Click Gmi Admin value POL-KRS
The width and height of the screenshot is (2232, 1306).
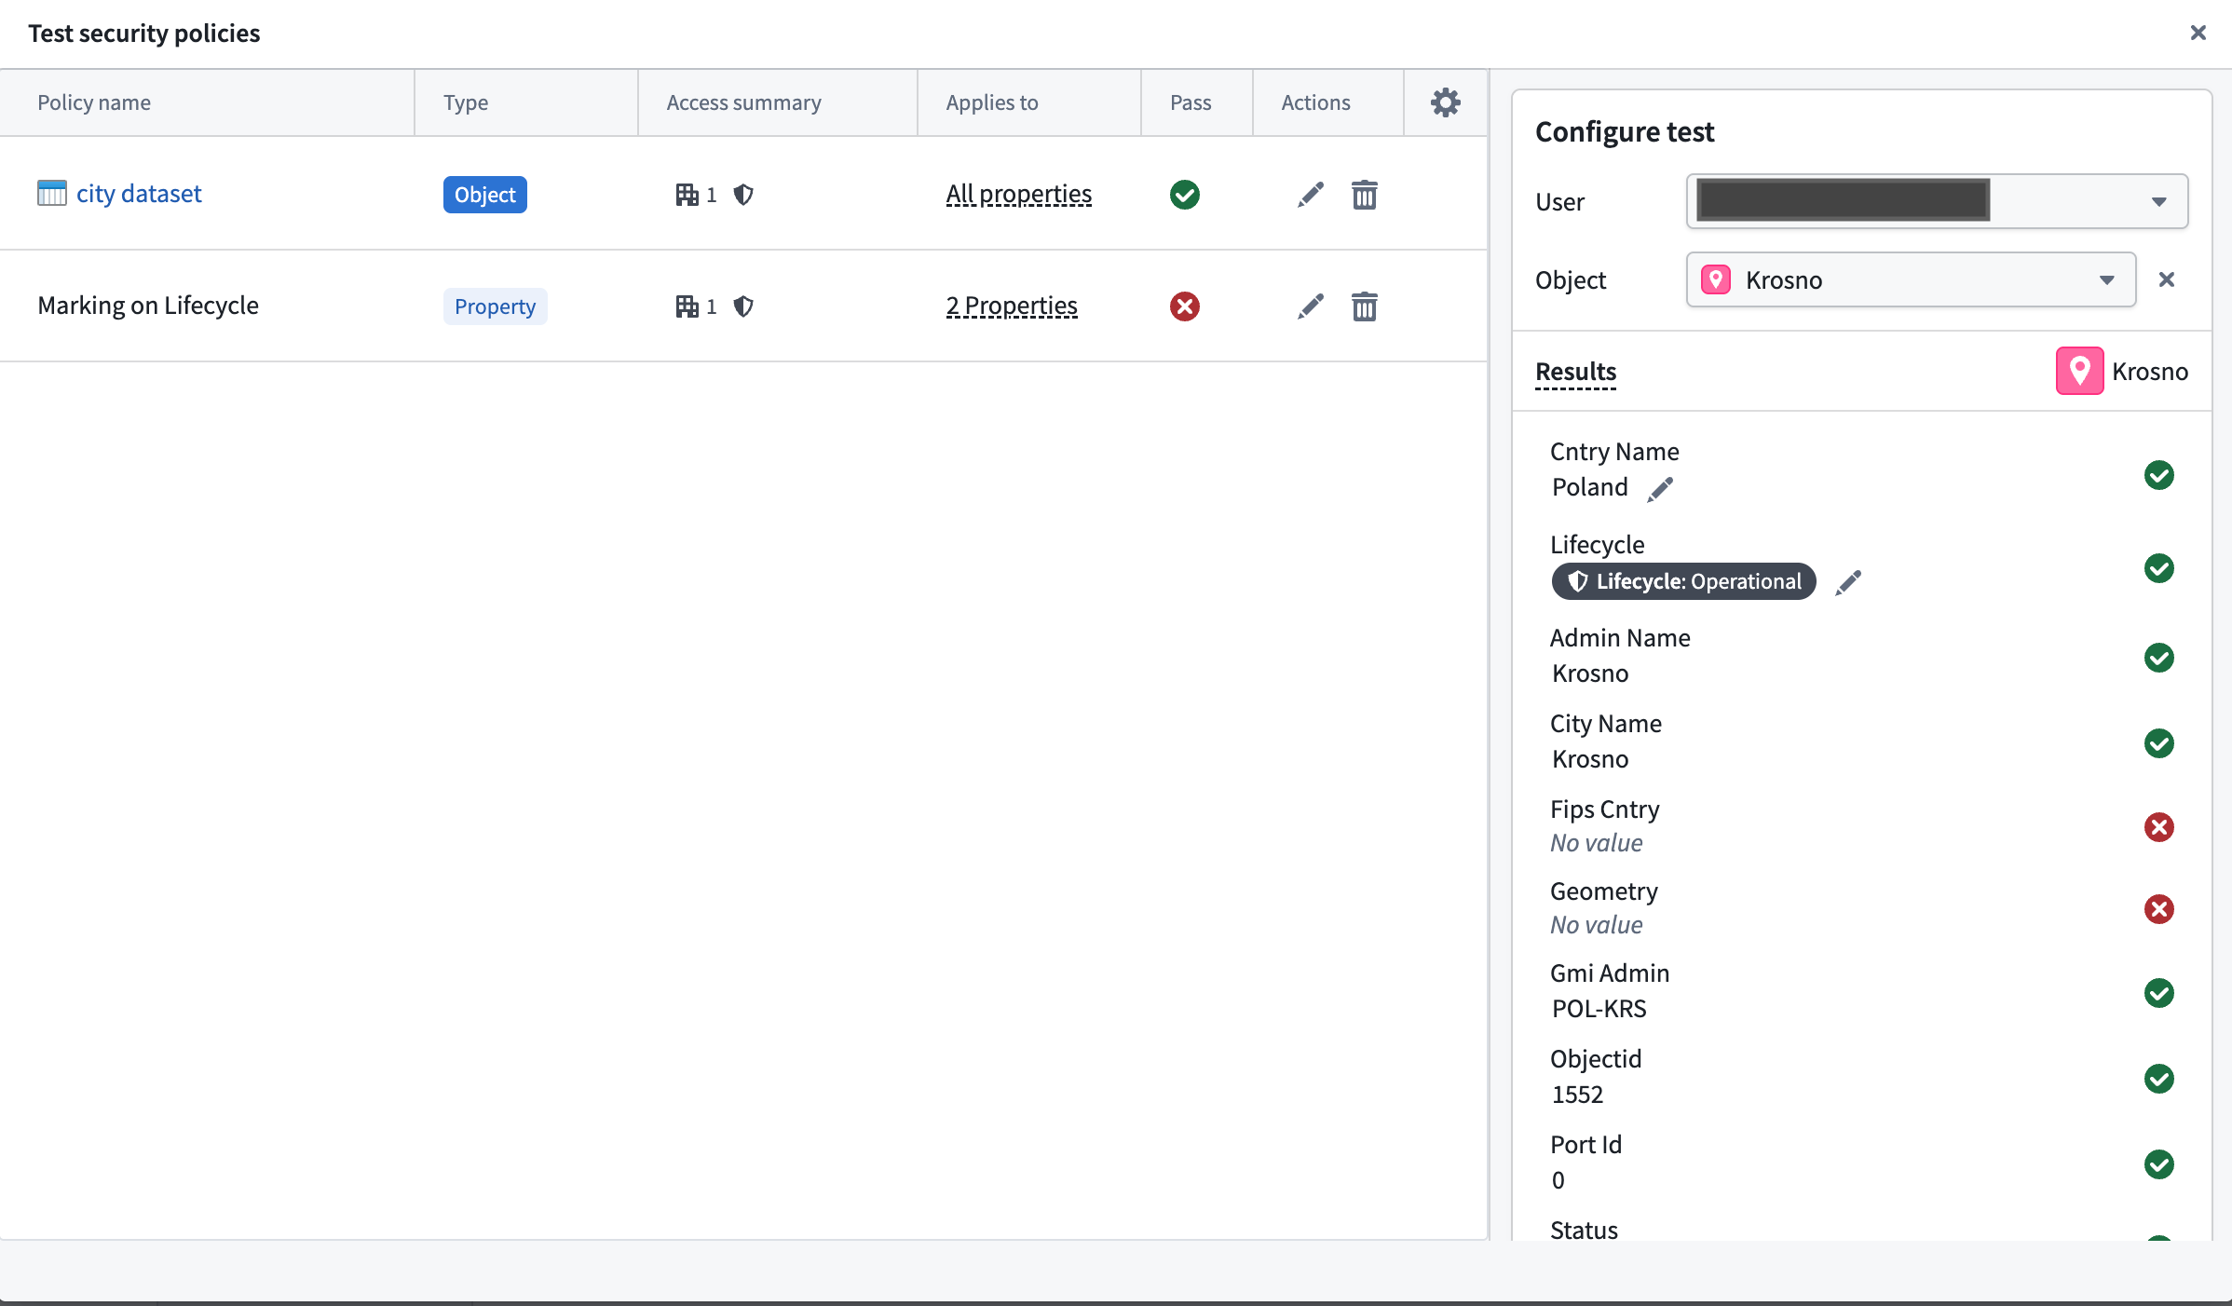pyautogui.click(x=1599, y=1009)
